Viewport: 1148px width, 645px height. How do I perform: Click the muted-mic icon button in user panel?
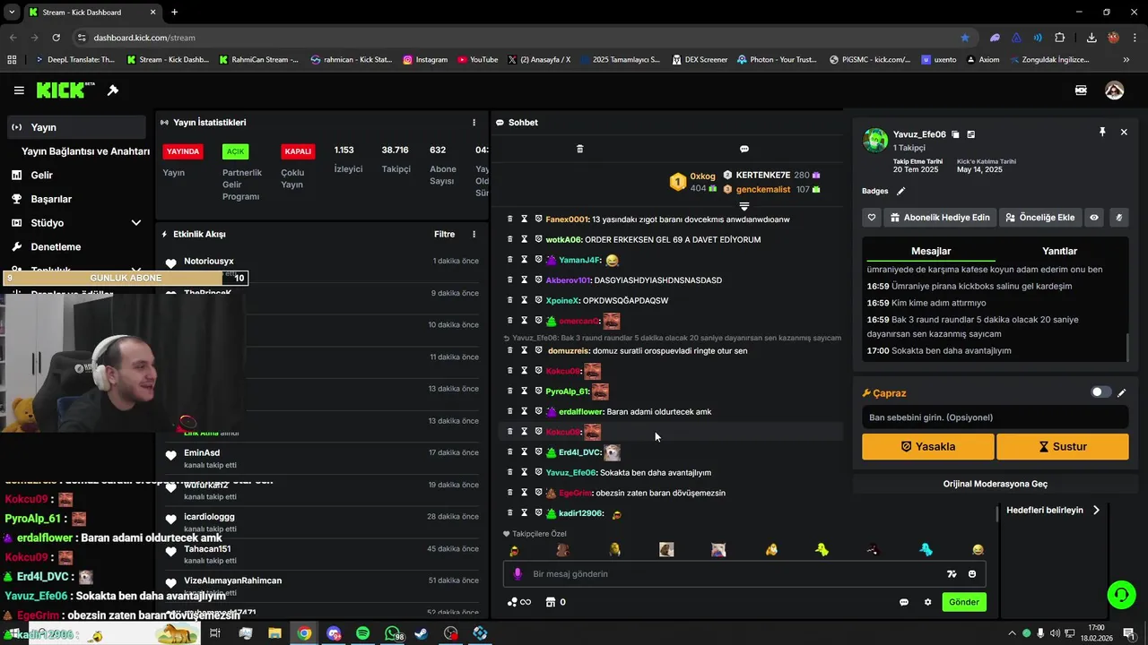[1118, 217]
